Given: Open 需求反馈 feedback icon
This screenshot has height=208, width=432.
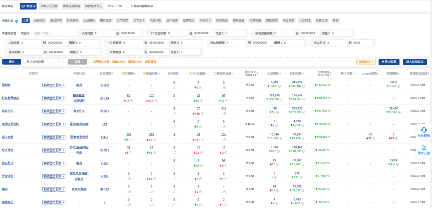Looking at the screenshot, I should (x=424, y=147).
